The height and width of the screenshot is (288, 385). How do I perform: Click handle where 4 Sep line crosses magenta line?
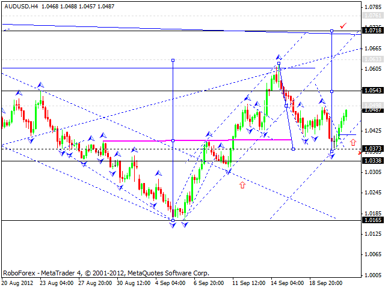coord(173,140)
